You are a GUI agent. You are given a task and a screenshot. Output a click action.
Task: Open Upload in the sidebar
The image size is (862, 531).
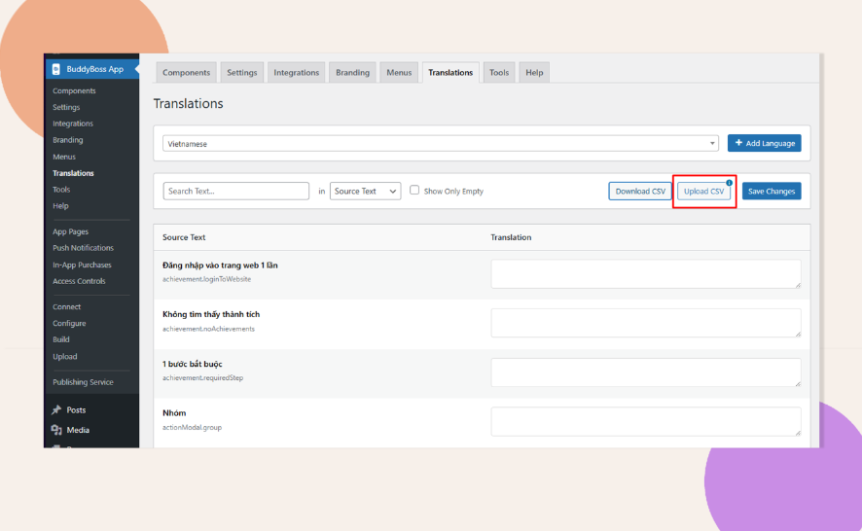[x=65, y=356]
